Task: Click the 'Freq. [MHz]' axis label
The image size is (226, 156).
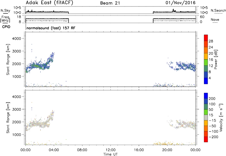Action: [5, 19]
